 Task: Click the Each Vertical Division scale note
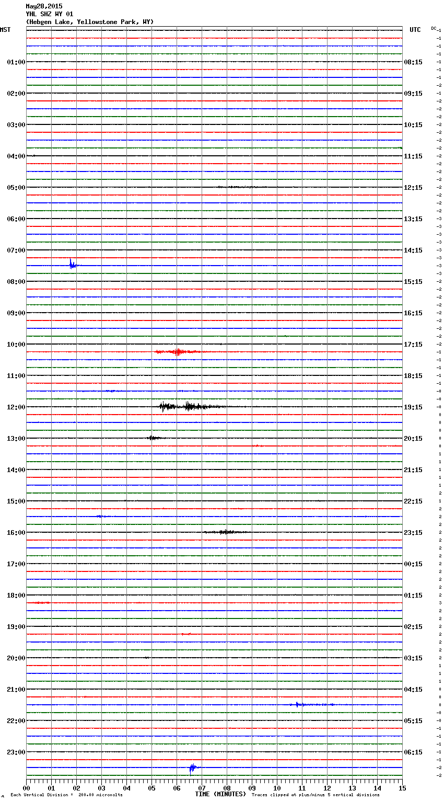coord(66,795)
